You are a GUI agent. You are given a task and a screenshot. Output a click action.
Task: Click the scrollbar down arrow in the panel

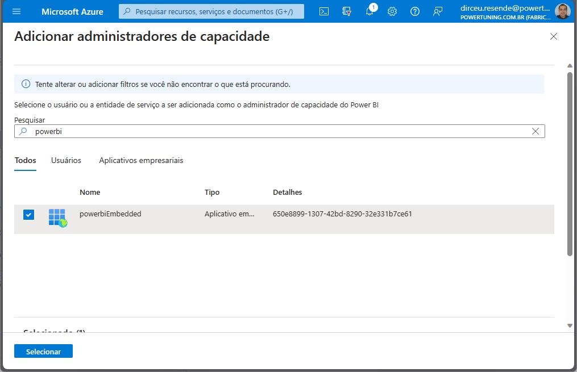point(570,325)
